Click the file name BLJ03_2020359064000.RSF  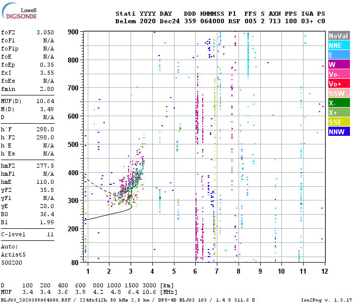pos(36,300)
